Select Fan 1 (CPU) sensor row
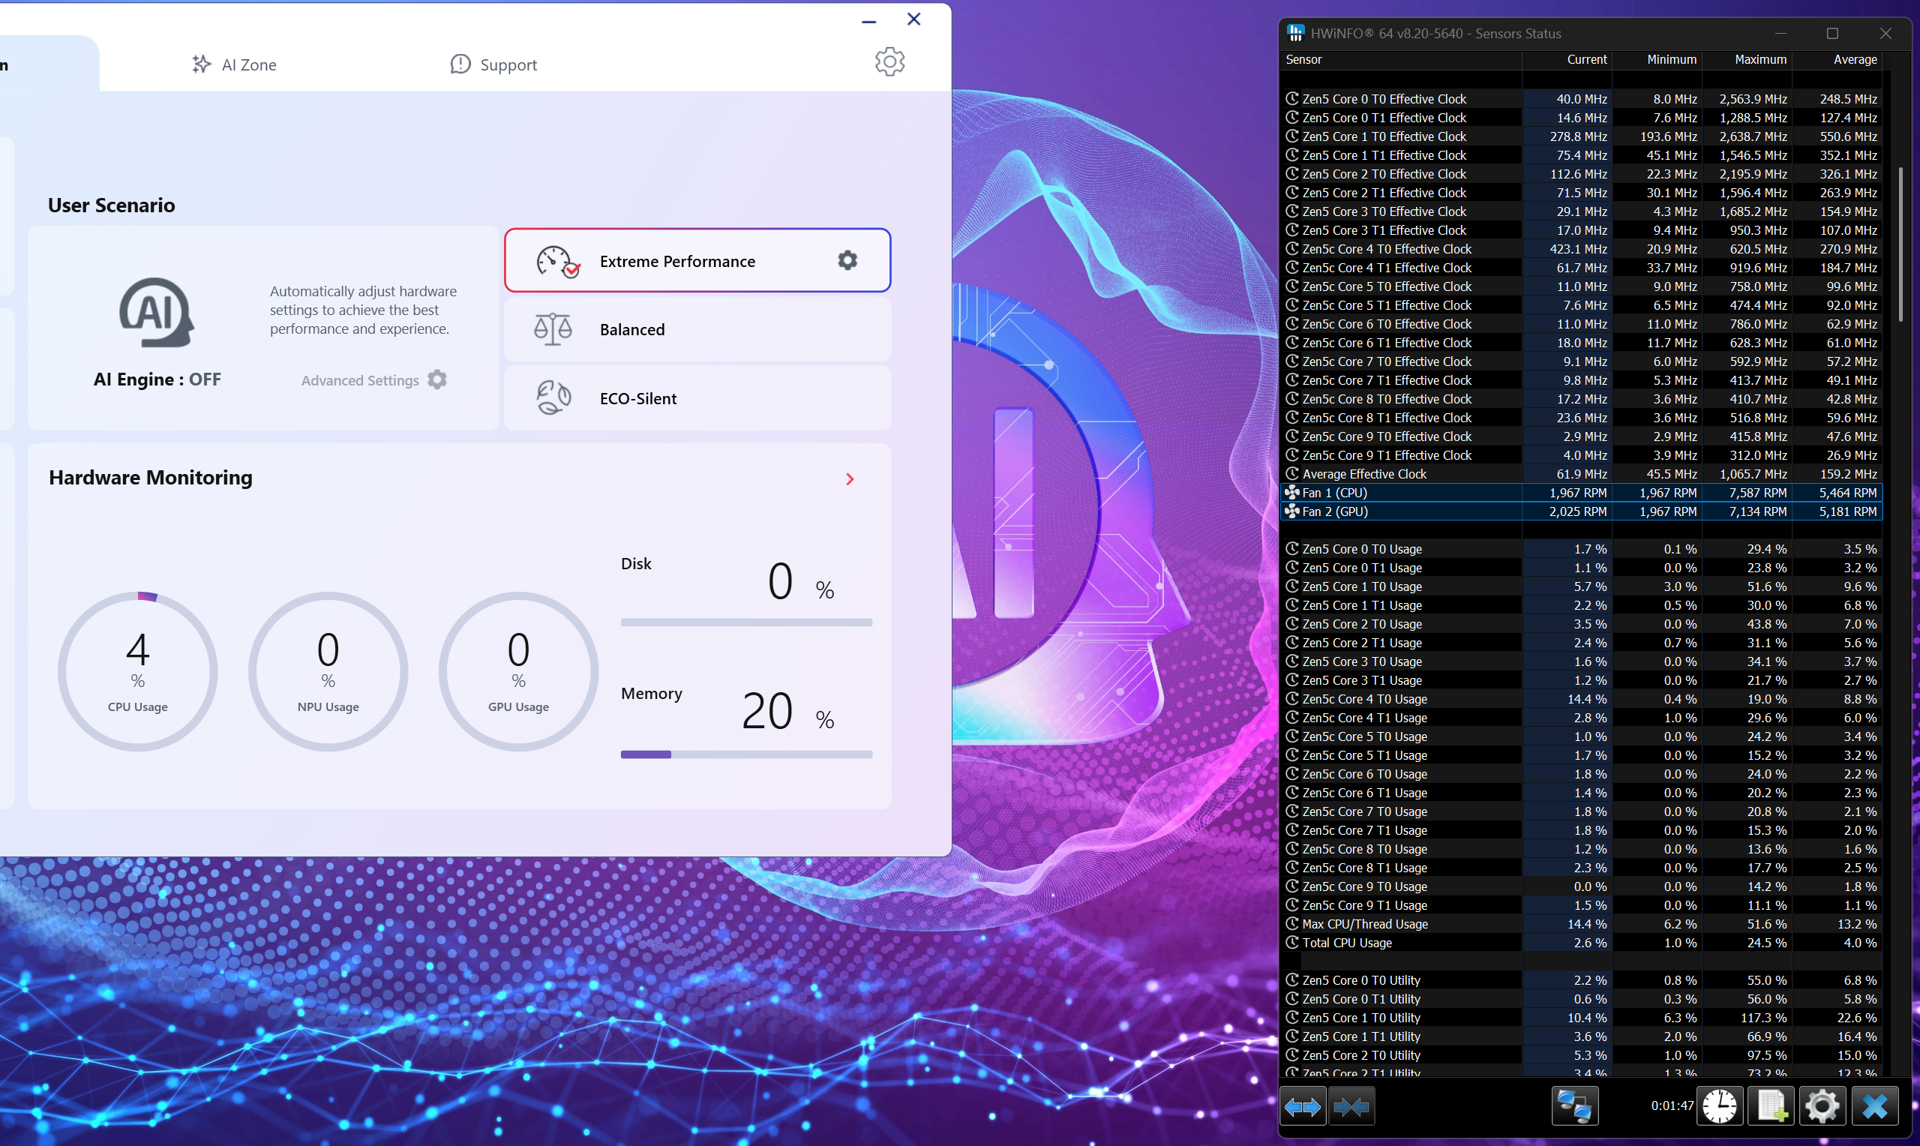The width and height of the screenshot is (1920, 1146). (x=1581, y=493)
